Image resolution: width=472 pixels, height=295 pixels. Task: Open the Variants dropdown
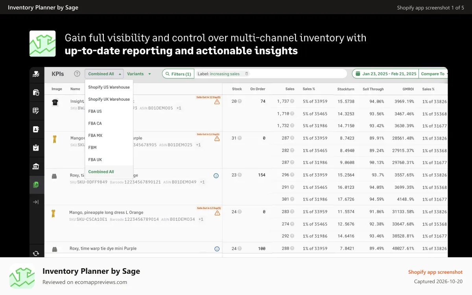139,74
